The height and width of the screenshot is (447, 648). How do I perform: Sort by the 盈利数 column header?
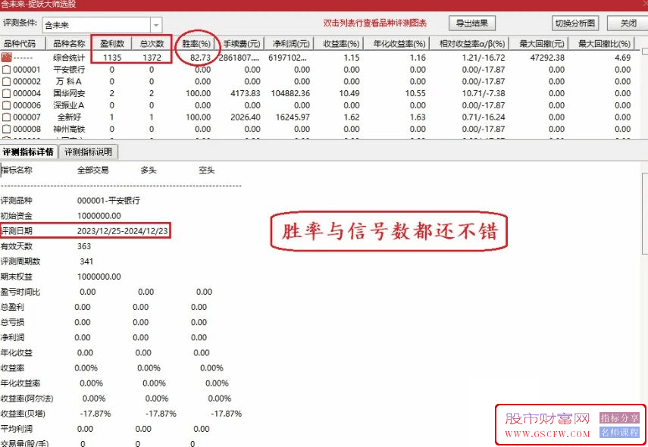coord(112,43)
